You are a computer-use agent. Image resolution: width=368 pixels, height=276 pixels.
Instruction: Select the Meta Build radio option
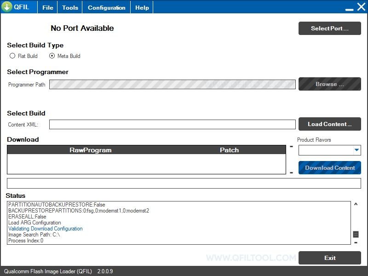52,56
